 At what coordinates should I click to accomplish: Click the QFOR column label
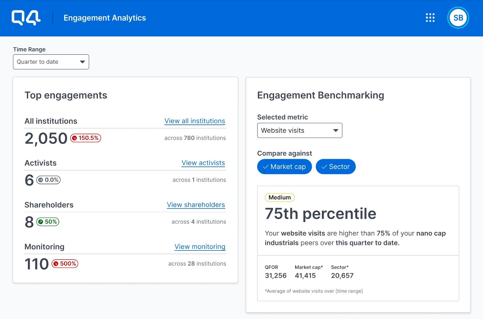click(x=271, y=267)
